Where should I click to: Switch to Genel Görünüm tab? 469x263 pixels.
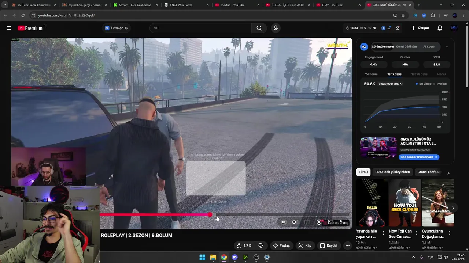click(406, 47)
